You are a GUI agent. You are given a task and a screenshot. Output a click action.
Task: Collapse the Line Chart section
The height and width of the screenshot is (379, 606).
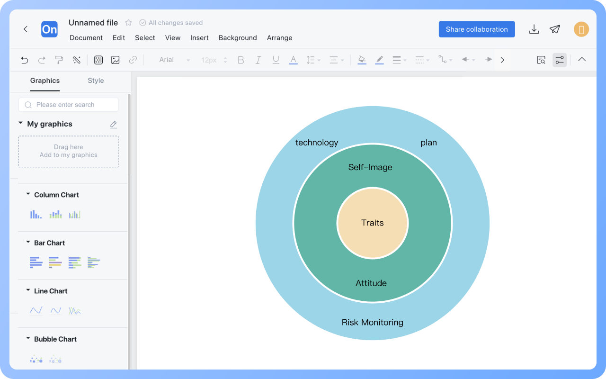point(28,290)
